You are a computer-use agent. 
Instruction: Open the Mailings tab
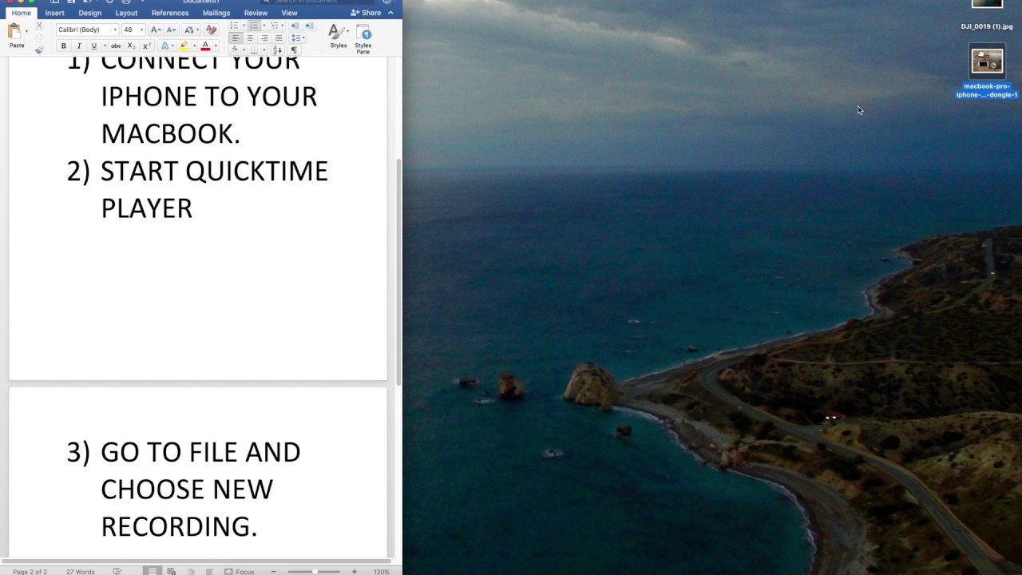(x=216, y=13)
